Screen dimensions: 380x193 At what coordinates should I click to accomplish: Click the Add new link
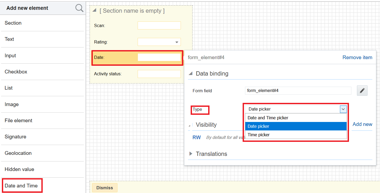click(362, 124)
